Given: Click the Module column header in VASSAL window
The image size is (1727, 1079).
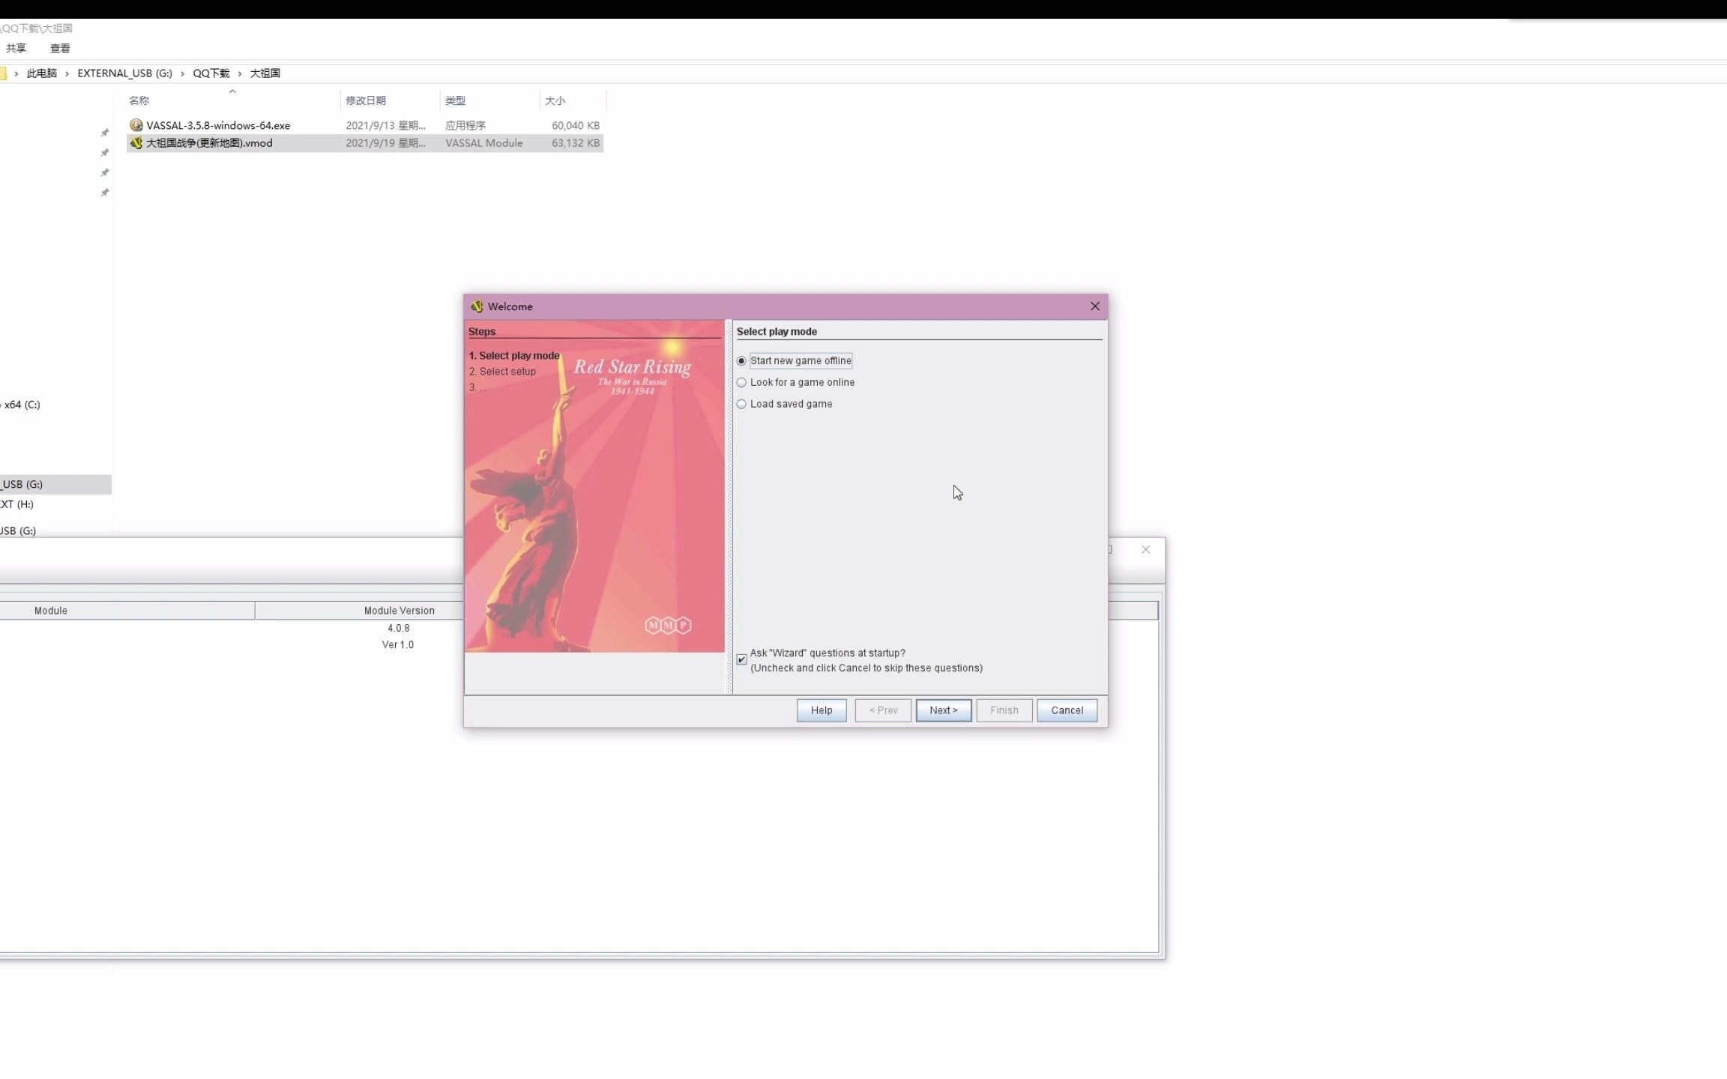Looking at the screenshot, I should coord(127,611).
